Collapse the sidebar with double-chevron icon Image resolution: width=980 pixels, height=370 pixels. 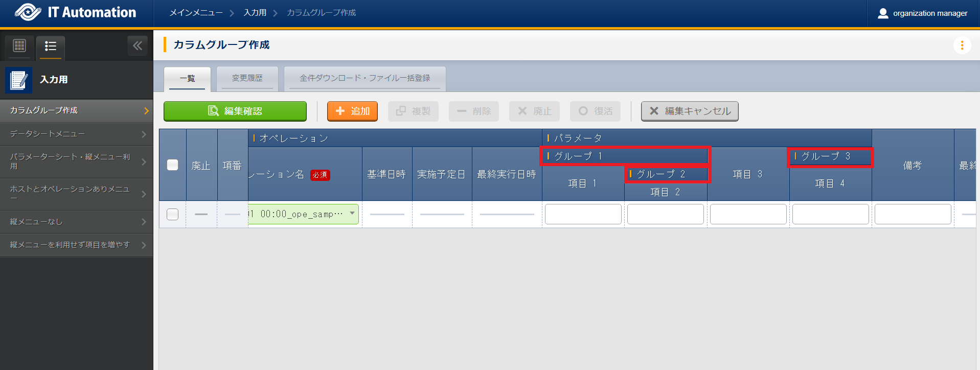[x=137, y=46]
